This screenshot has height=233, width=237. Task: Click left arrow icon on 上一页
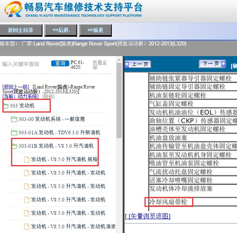click(x=127, y=64)
